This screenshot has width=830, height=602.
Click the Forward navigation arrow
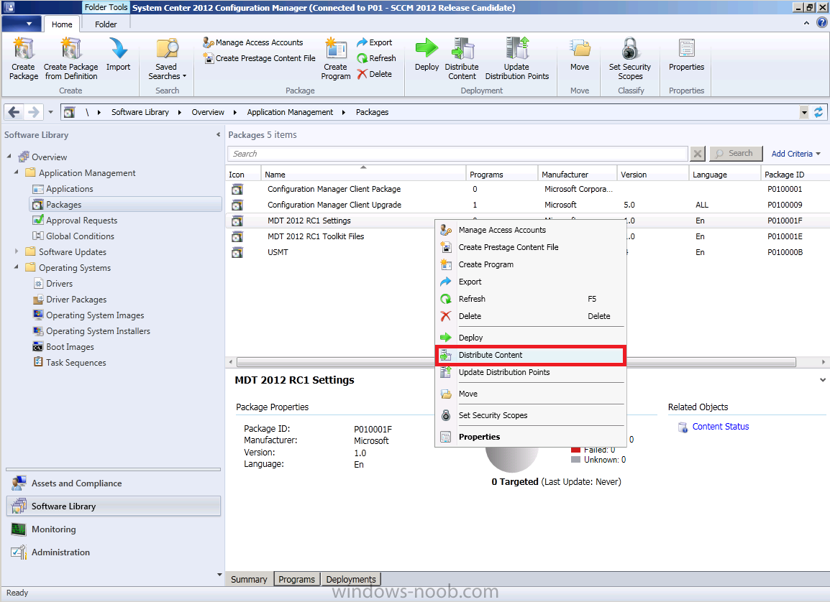(x=33, y=112)
